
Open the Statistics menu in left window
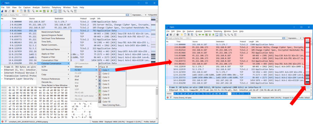[x=46, y=7]
